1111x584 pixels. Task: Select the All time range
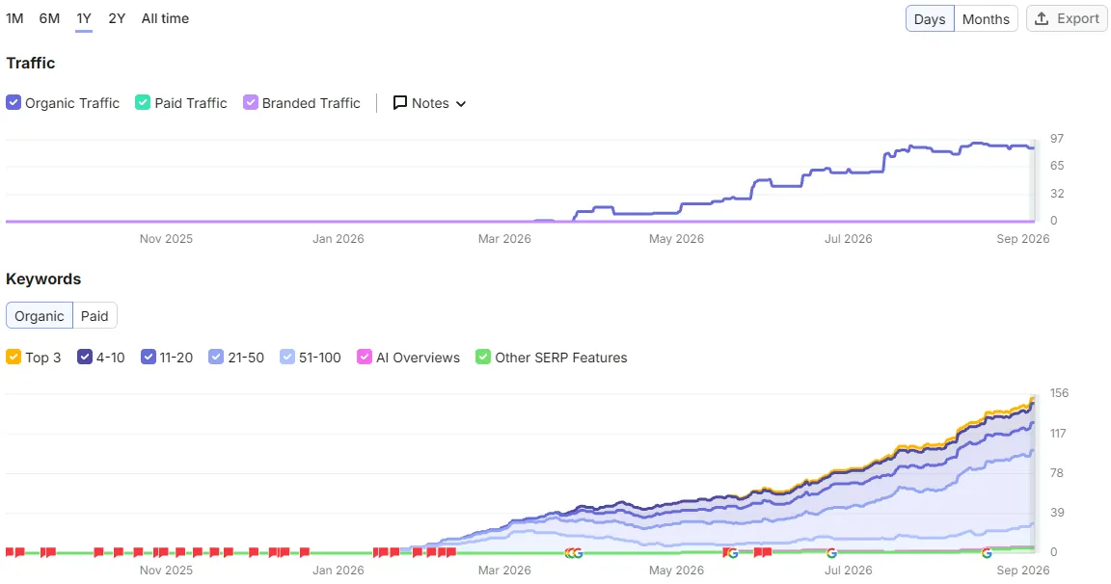pos(165,18)
